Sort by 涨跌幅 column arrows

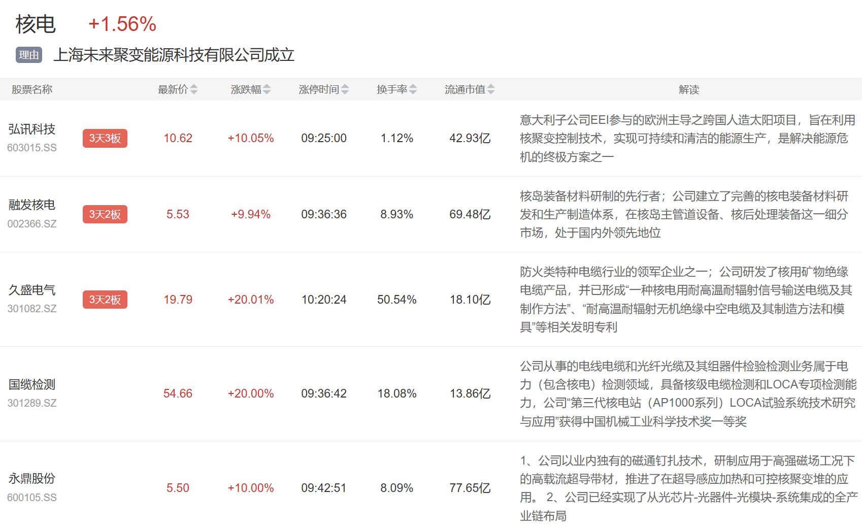(x=267, y=89)
